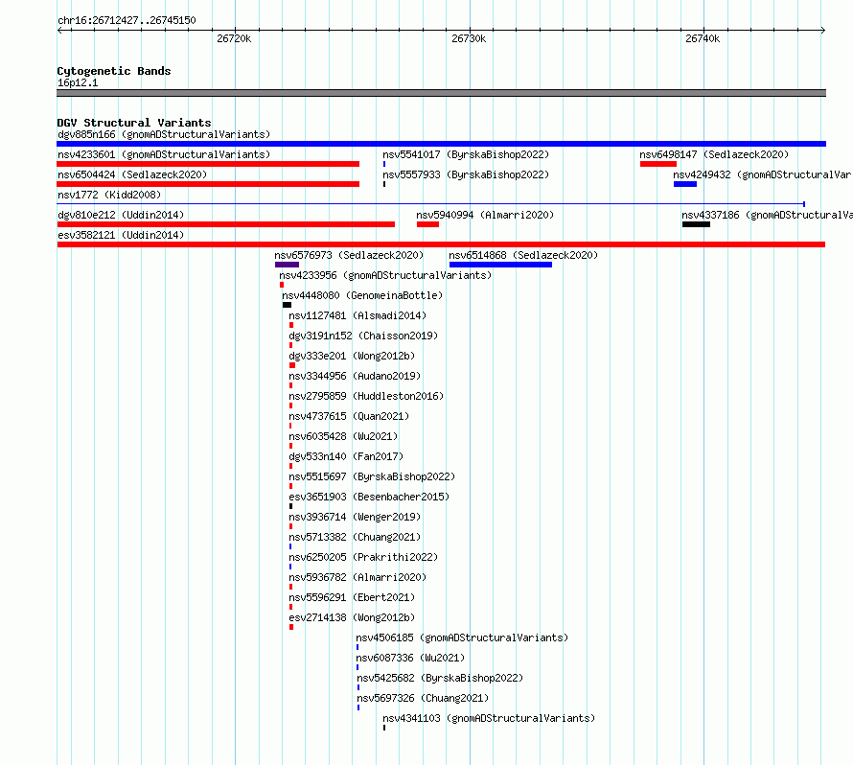
Task: Click nsv5940994 Almarri2020 label
Action: tap(485, 215)
